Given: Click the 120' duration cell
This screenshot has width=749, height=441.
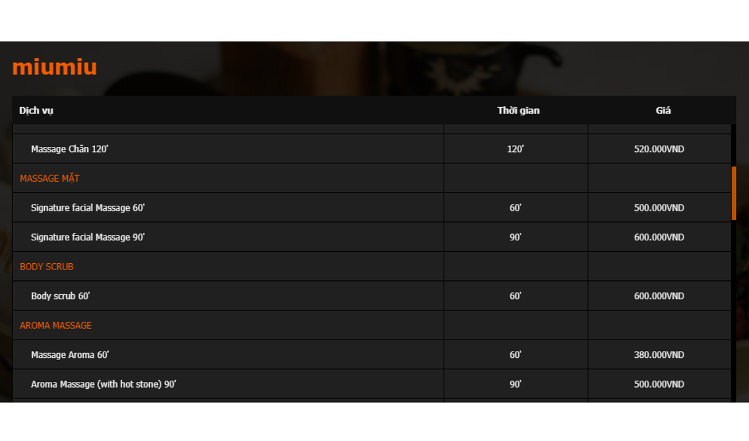Looking at the screenshot, I should pyautogui.click(x=515, y=149).
